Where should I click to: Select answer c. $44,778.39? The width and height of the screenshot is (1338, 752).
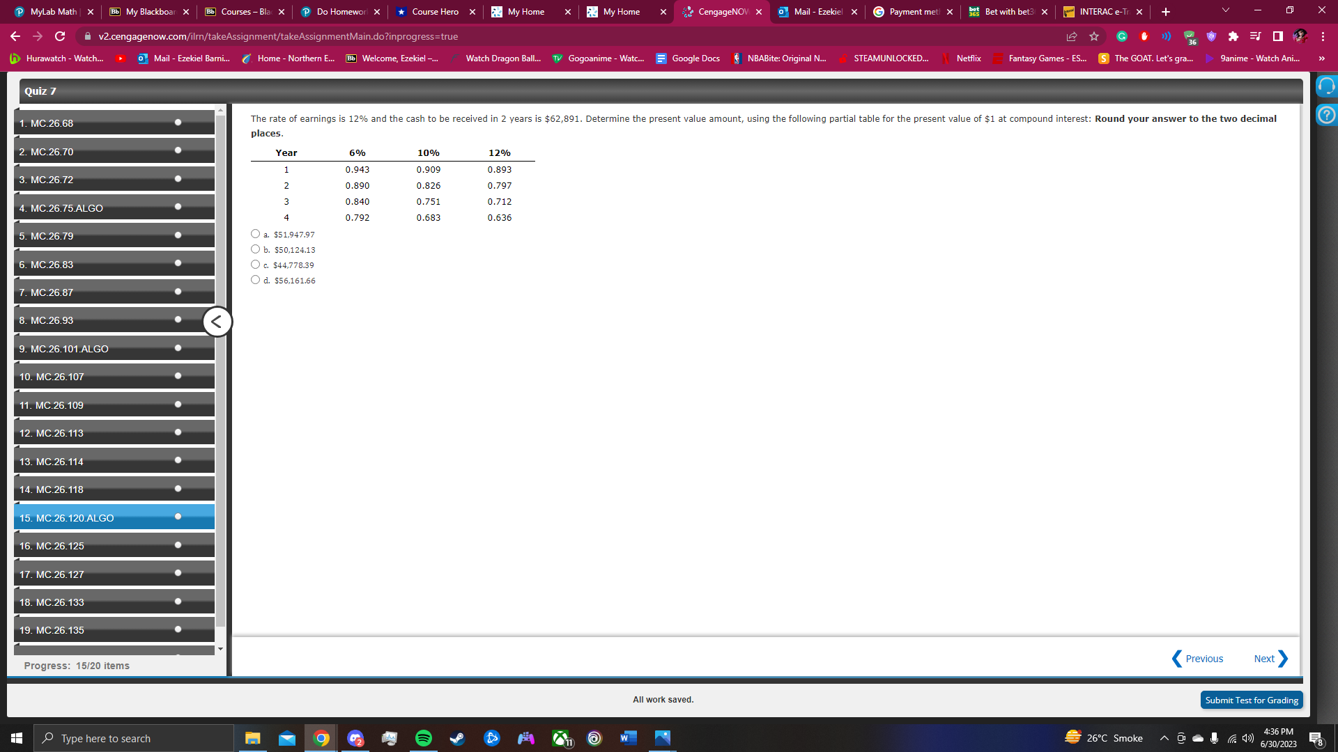[x=255, y=264]
